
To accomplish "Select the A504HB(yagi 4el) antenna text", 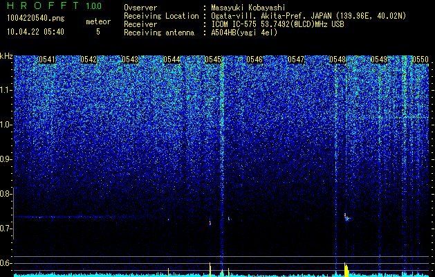I will click(x=244, y=33).
